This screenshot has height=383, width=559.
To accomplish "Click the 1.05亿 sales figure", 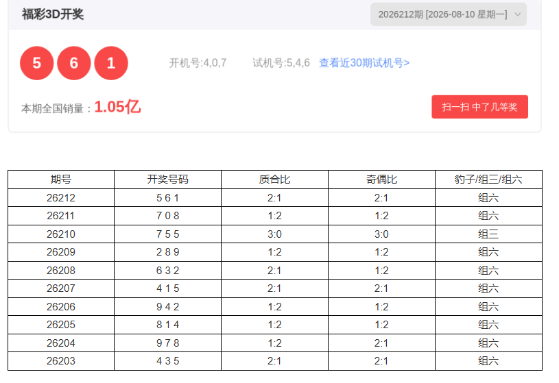I will 118,107.
